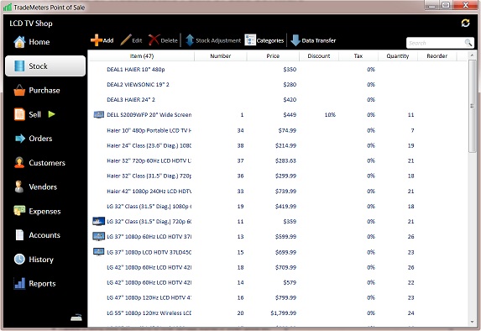The image size is (481, 331).
Task: Sort by the Quantity column header
Action: click(x=398, y=56)
